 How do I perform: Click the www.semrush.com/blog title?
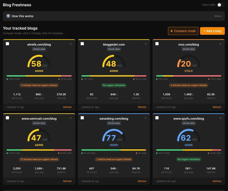[x=39, y=118]
